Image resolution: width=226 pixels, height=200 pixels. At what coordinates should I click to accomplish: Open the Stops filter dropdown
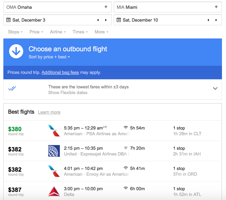click(15, 32)
